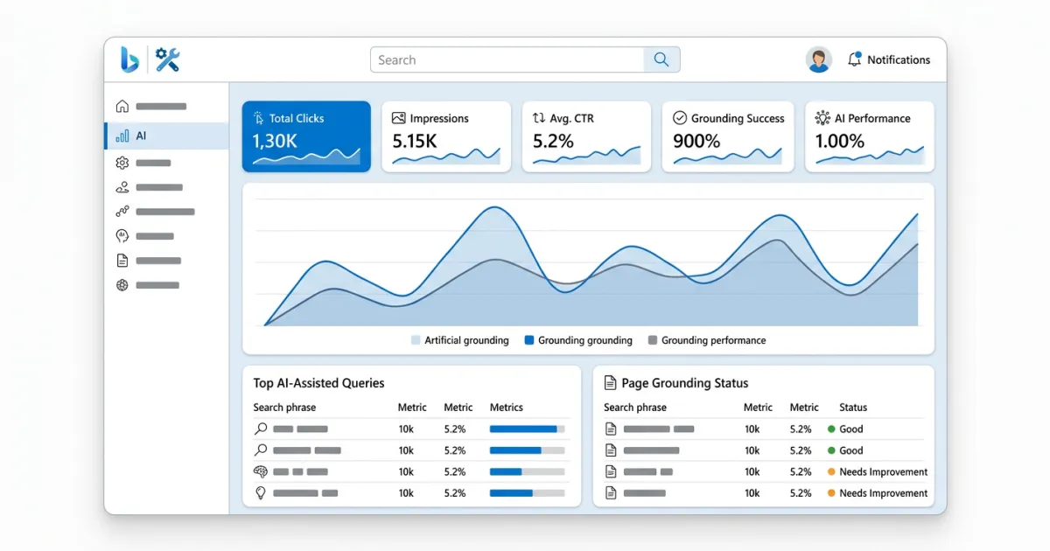Viewport: 1050px width, 551px height.
Task: Click the connected-nodes graph sidebar icon
Action: 122,212
